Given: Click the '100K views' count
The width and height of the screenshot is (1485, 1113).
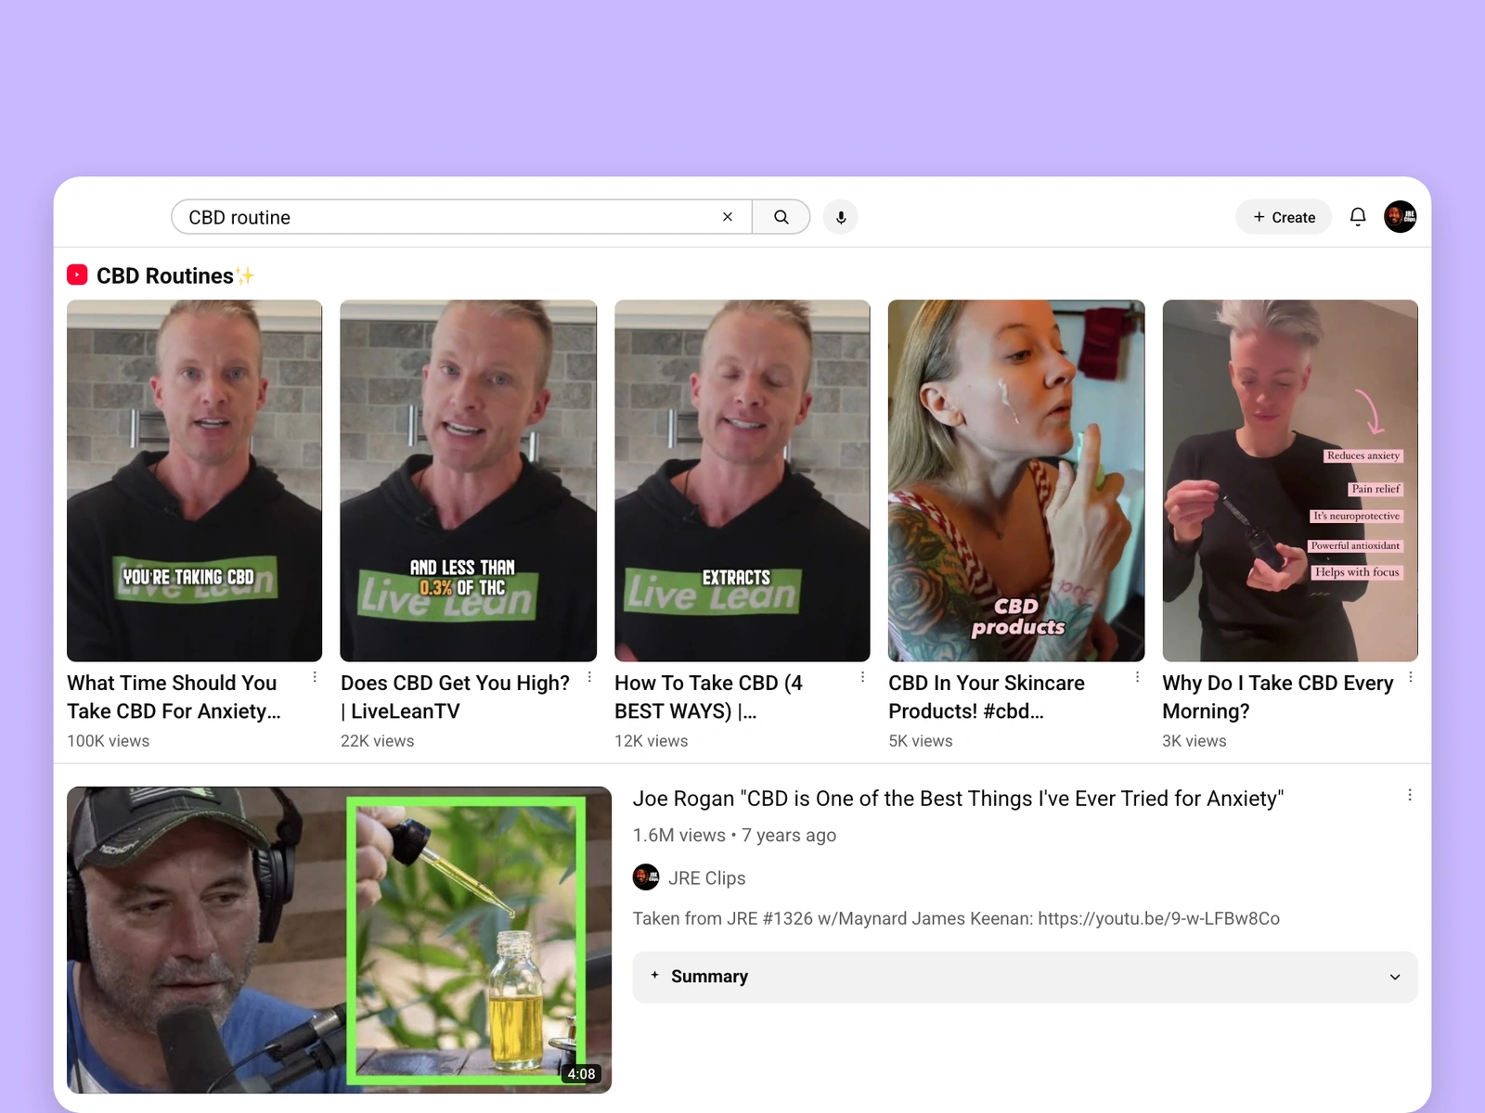Looking at the screenshot, I should [108, 741].
